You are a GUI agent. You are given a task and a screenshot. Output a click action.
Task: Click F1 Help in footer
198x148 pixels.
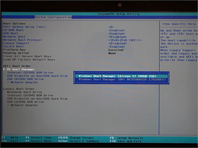(10, 138)
